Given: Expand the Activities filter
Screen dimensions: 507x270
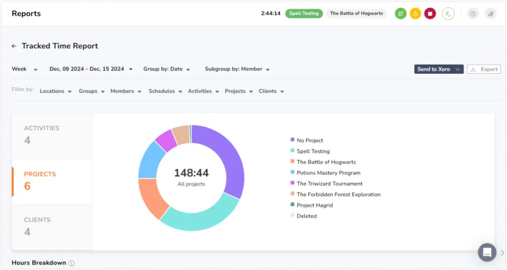Looking at the screenshot, I should tap(203, 92).
